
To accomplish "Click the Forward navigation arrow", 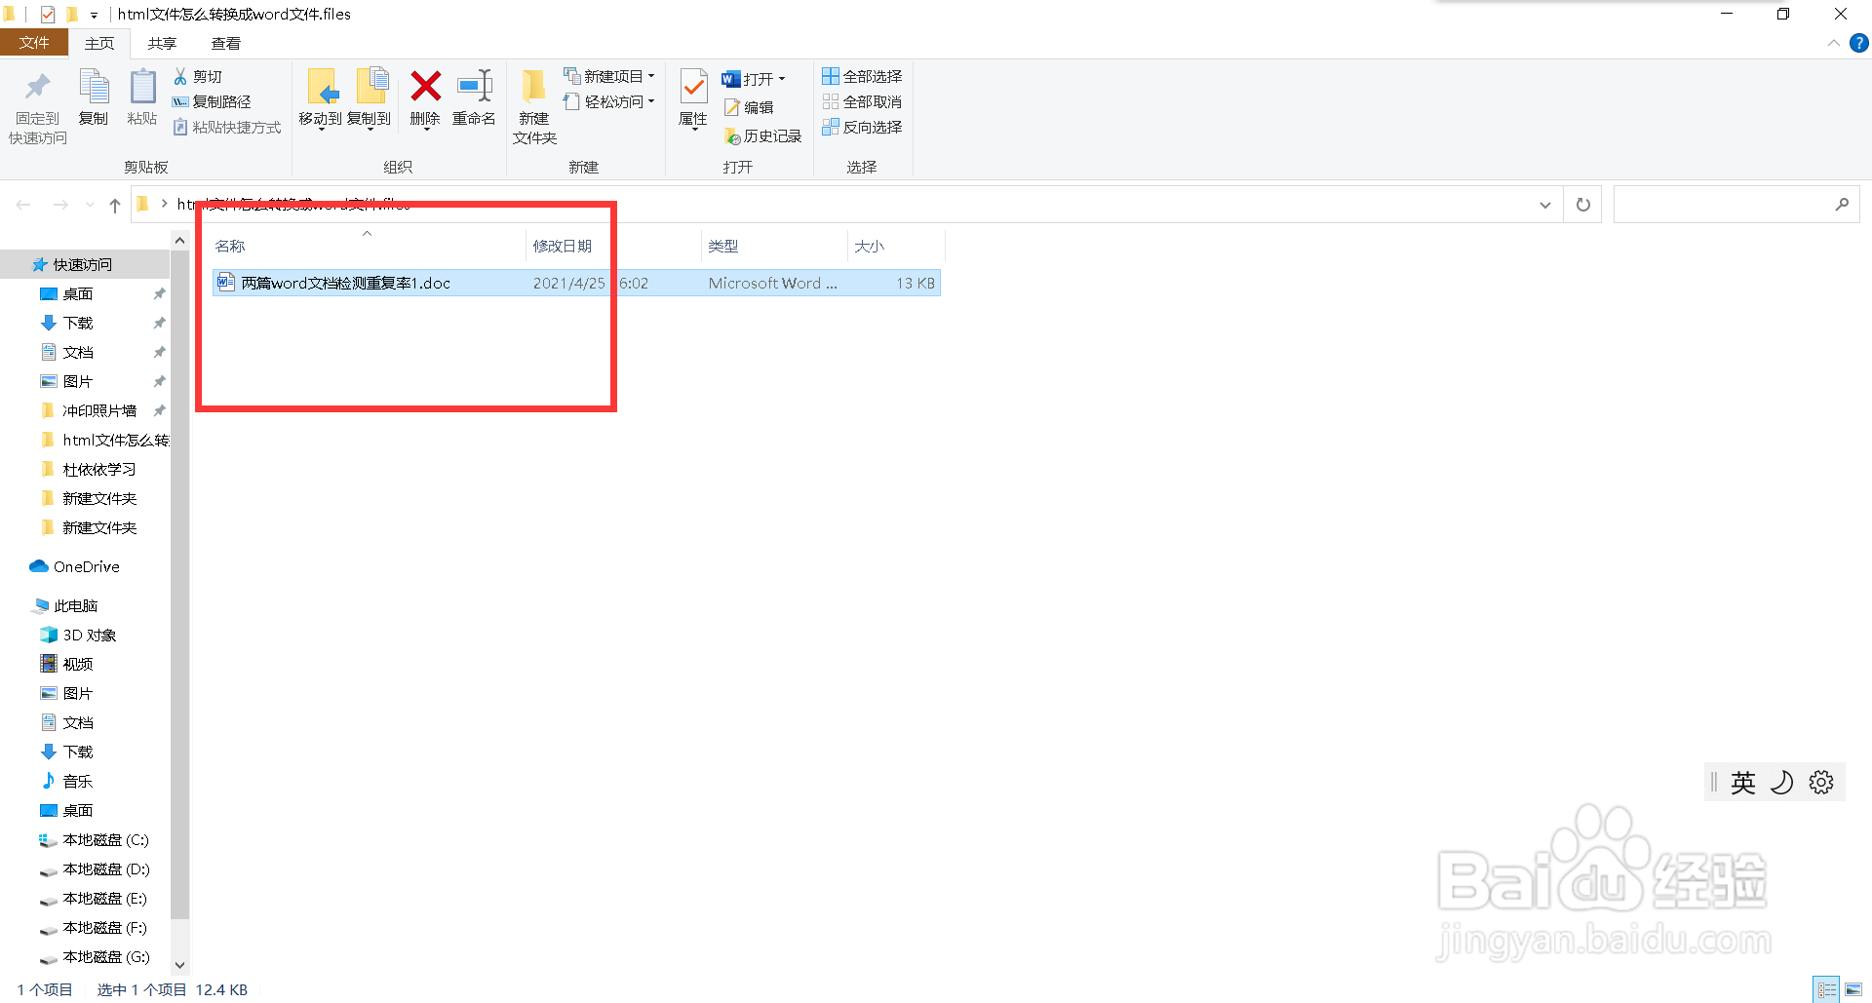I will pyautogui.click(x=60, y=205).
